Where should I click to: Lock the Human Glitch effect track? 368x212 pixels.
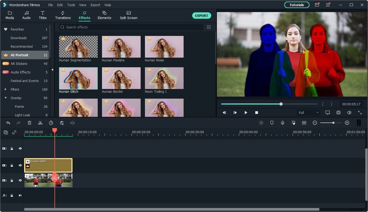(12, 165)
